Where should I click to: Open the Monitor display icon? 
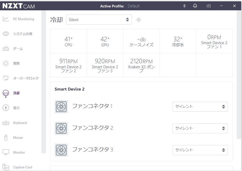(6, 152)
